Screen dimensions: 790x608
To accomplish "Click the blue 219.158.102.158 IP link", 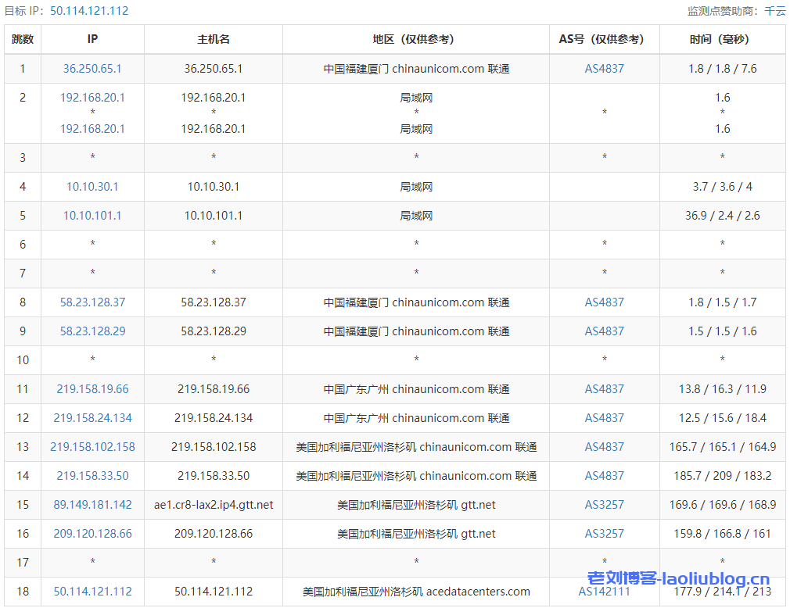I will tap(92, 447).
